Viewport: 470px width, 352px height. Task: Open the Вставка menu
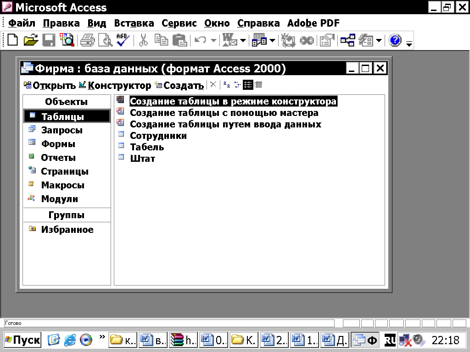click(134, 23)
